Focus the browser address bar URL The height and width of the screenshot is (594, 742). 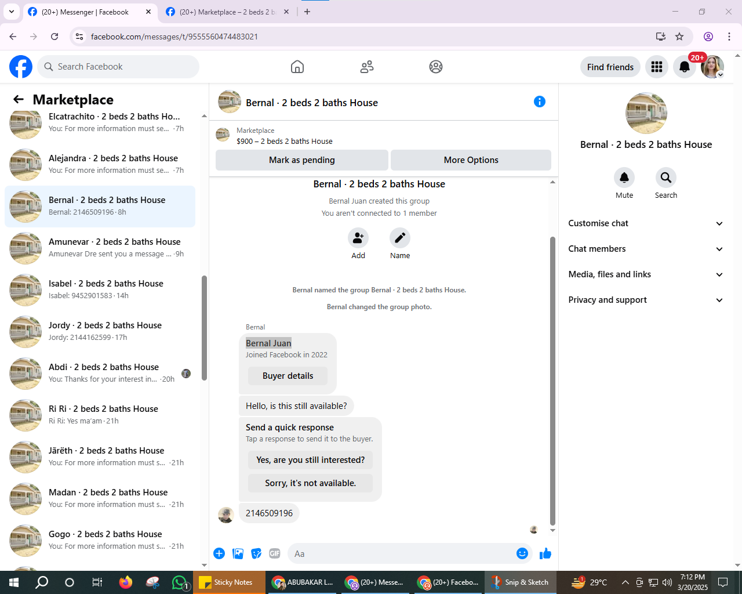point(174,37)
